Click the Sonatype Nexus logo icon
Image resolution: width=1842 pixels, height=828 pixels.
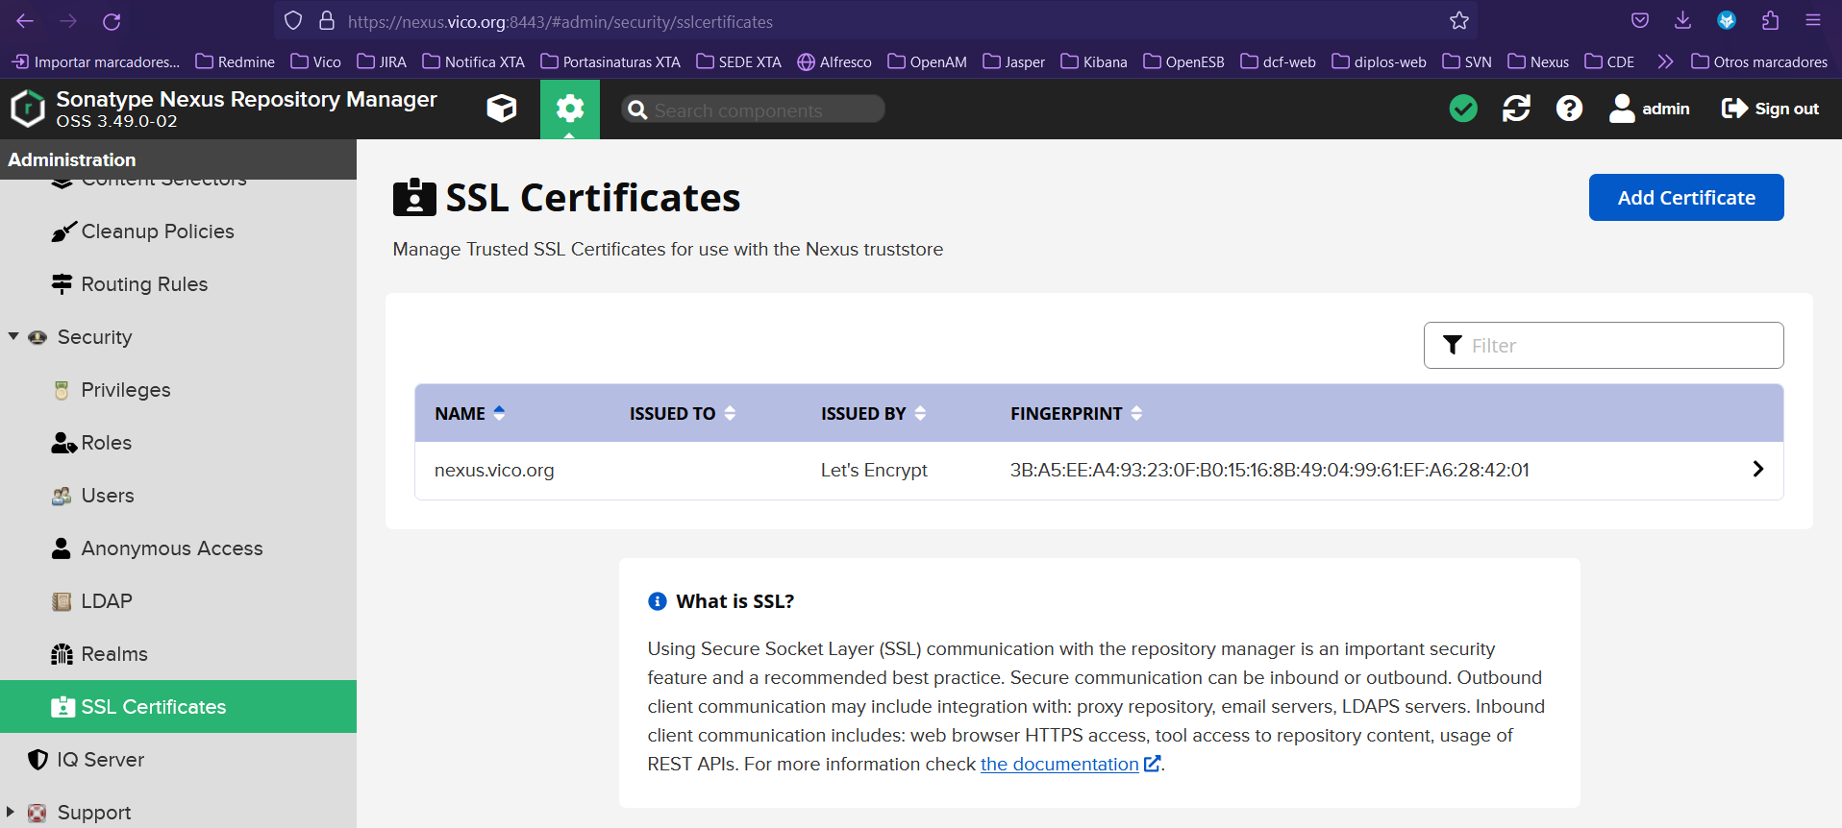click(x=28, y=109)
